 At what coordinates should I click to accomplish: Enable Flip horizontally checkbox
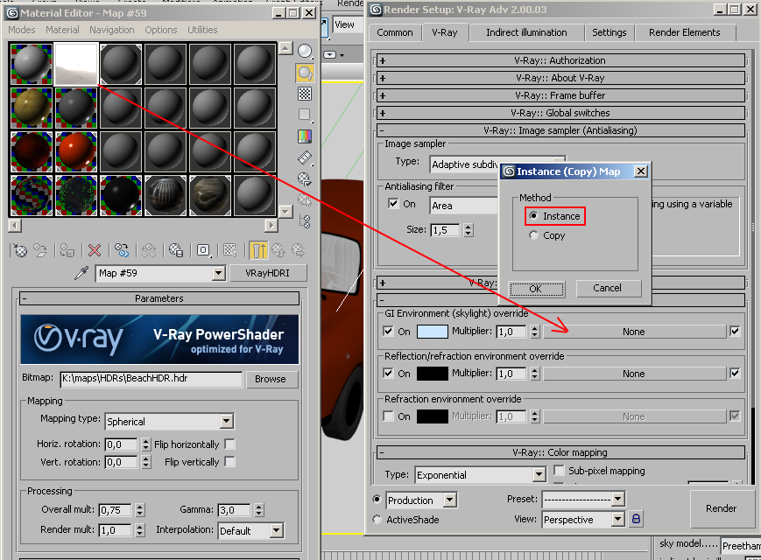230,444
